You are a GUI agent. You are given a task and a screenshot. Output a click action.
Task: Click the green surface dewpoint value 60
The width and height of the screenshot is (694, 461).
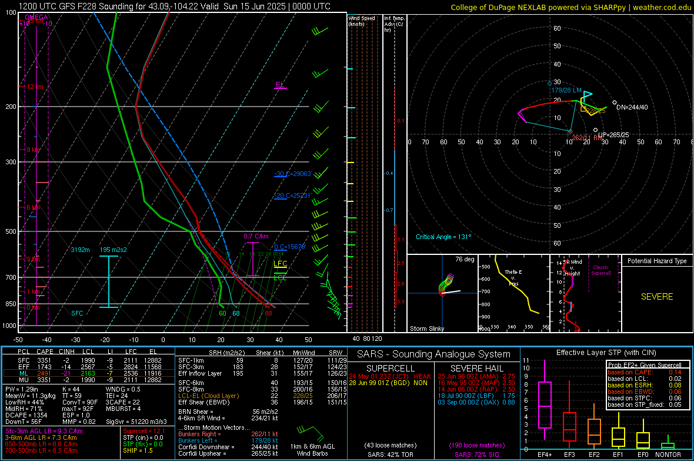223,313
